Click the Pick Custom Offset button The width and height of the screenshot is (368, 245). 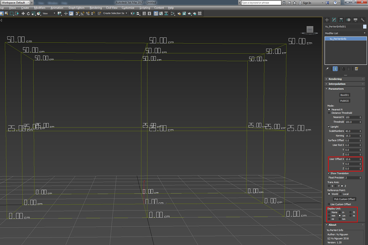point(345,199)
